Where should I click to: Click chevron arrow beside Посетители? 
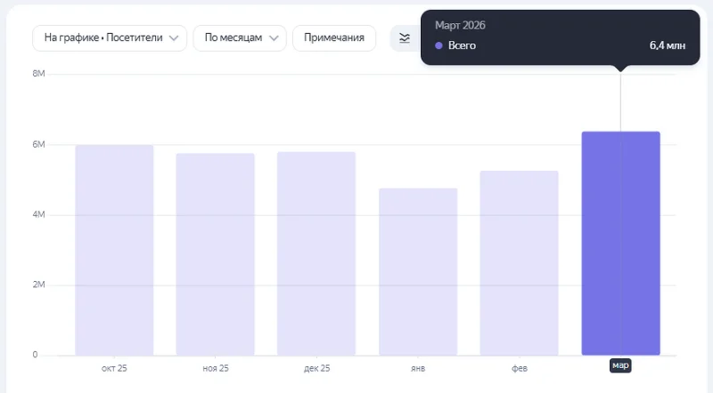tap(174, 38)
